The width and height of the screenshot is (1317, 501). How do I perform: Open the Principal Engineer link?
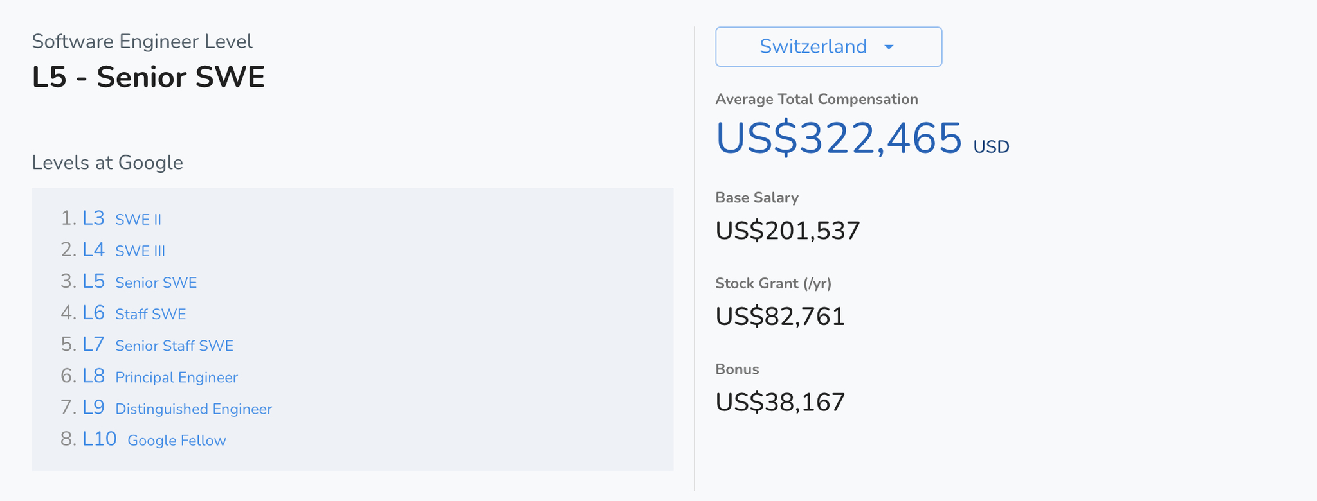176,378
